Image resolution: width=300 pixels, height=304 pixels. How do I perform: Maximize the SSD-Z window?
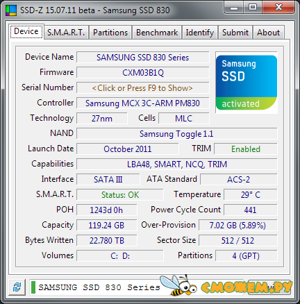(x=253, y=8)
